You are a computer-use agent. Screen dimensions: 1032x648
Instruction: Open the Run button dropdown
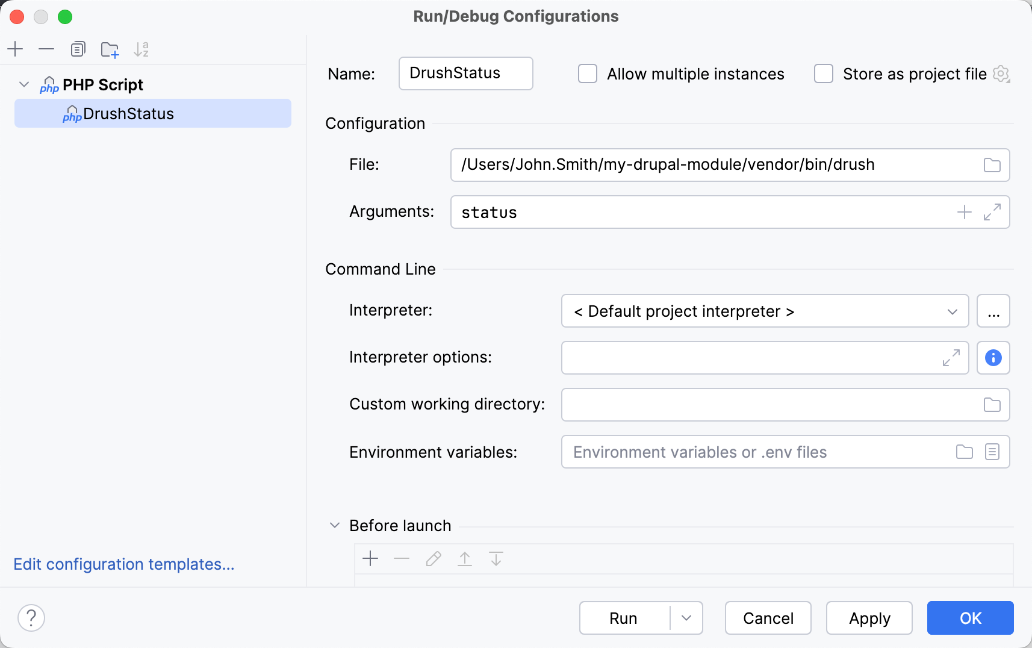(x=686, y=618)
